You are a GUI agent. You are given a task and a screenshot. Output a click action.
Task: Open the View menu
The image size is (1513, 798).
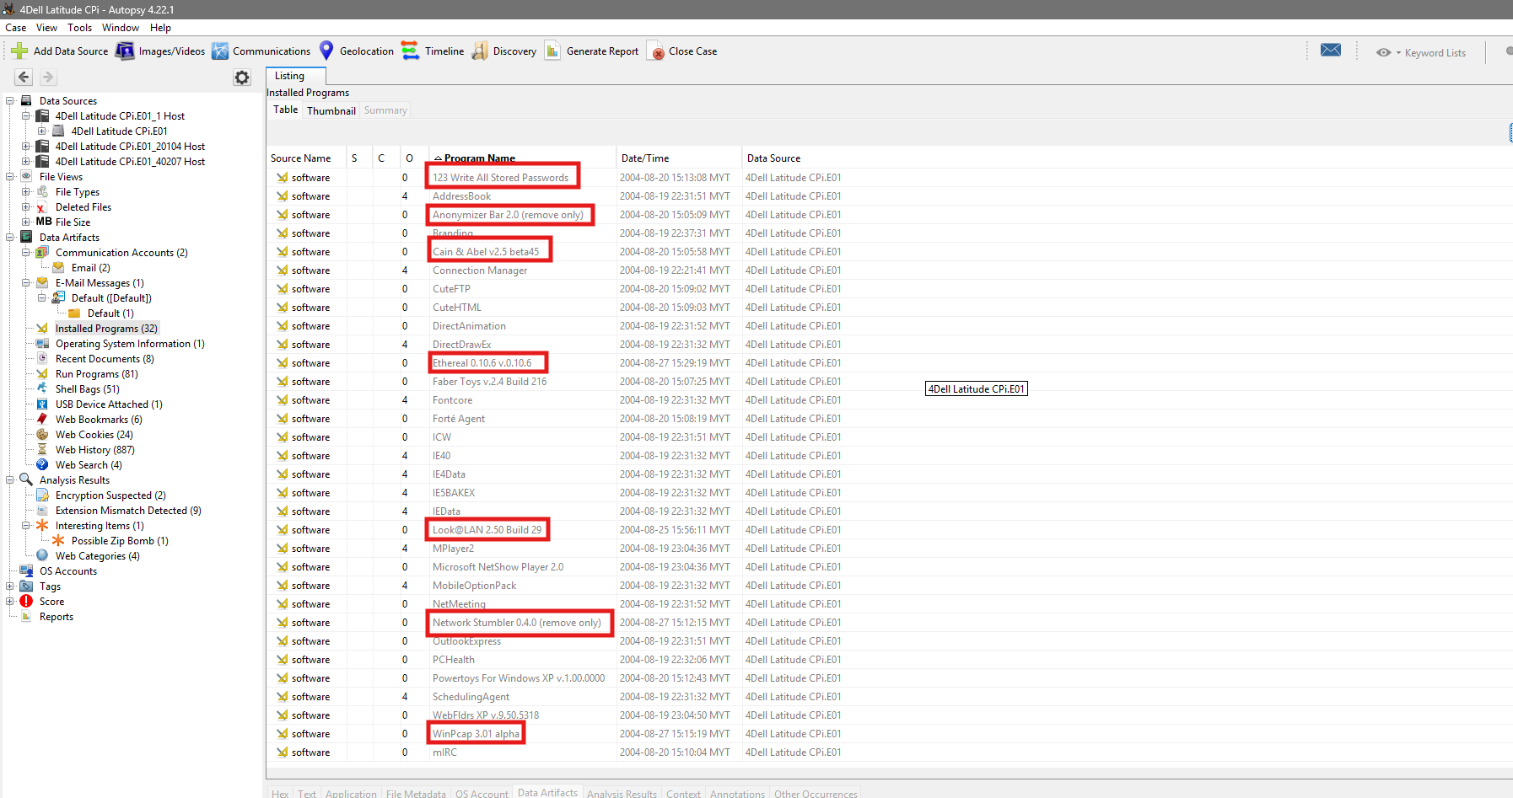[x=47, y=28]
